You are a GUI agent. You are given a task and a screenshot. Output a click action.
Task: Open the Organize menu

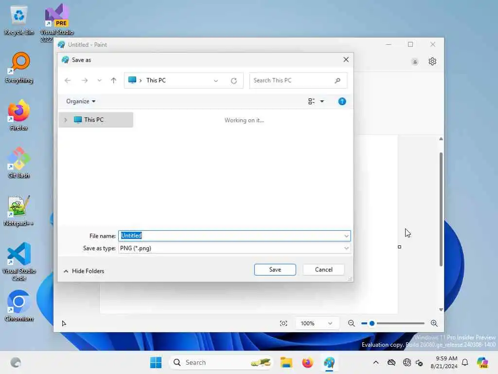tap(81, 101)
